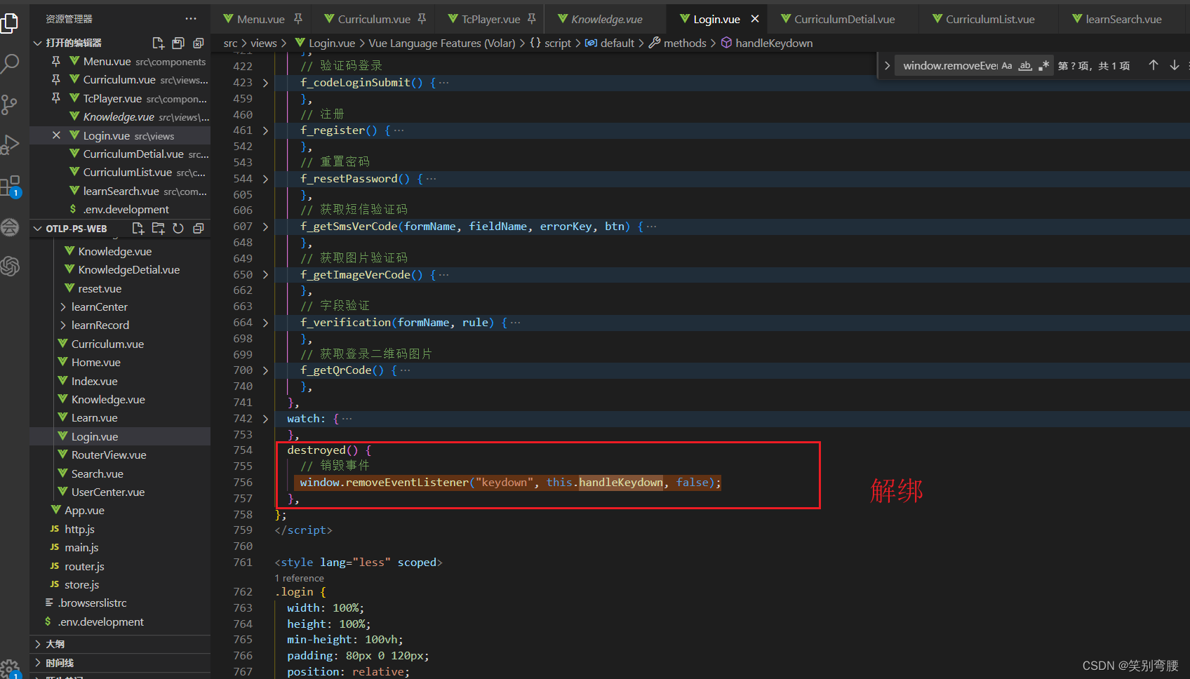This screenshot has height=679, width=1190.
Task: Unfold f_verification at line 664
Action: [265, 323]
